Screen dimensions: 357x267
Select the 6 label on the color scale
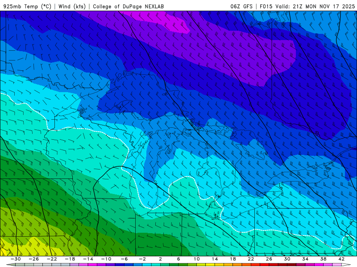178,259
